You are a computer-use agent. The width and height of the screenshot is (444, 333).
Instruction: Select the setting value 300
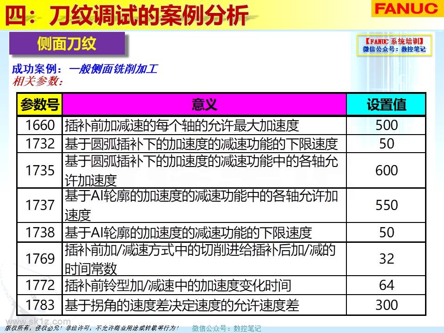pos(387,305)
